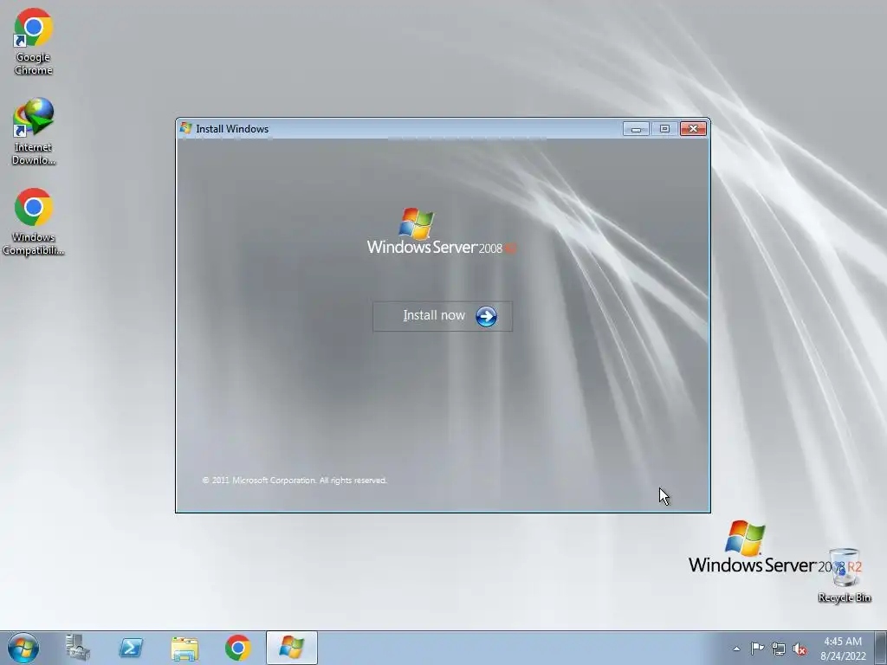Maximize the Install Windows window

point(664,129)
